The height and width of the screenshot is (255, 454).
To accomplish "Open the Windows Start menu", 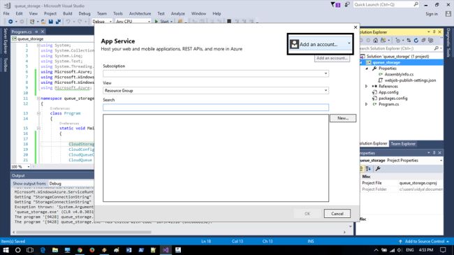I will click(6, 250).
